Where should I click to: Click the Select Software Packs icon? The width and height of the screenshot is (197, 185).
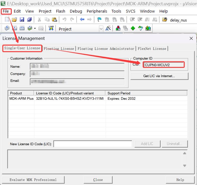click(x=140, y=28)
